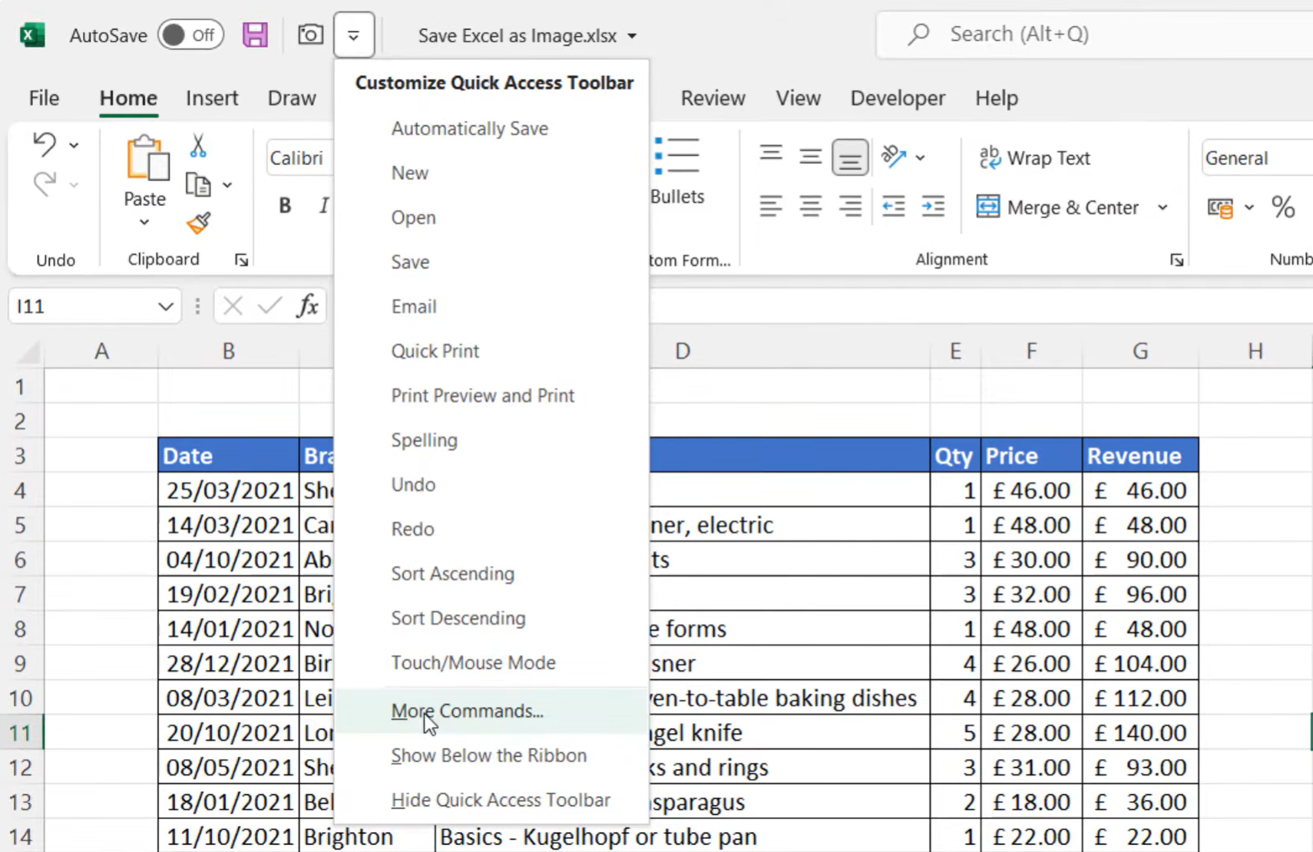The height and width of the screenshot is (852, 1313).
Task: Click the Enter checkmark in the formula bar
Action: [270, 306]
